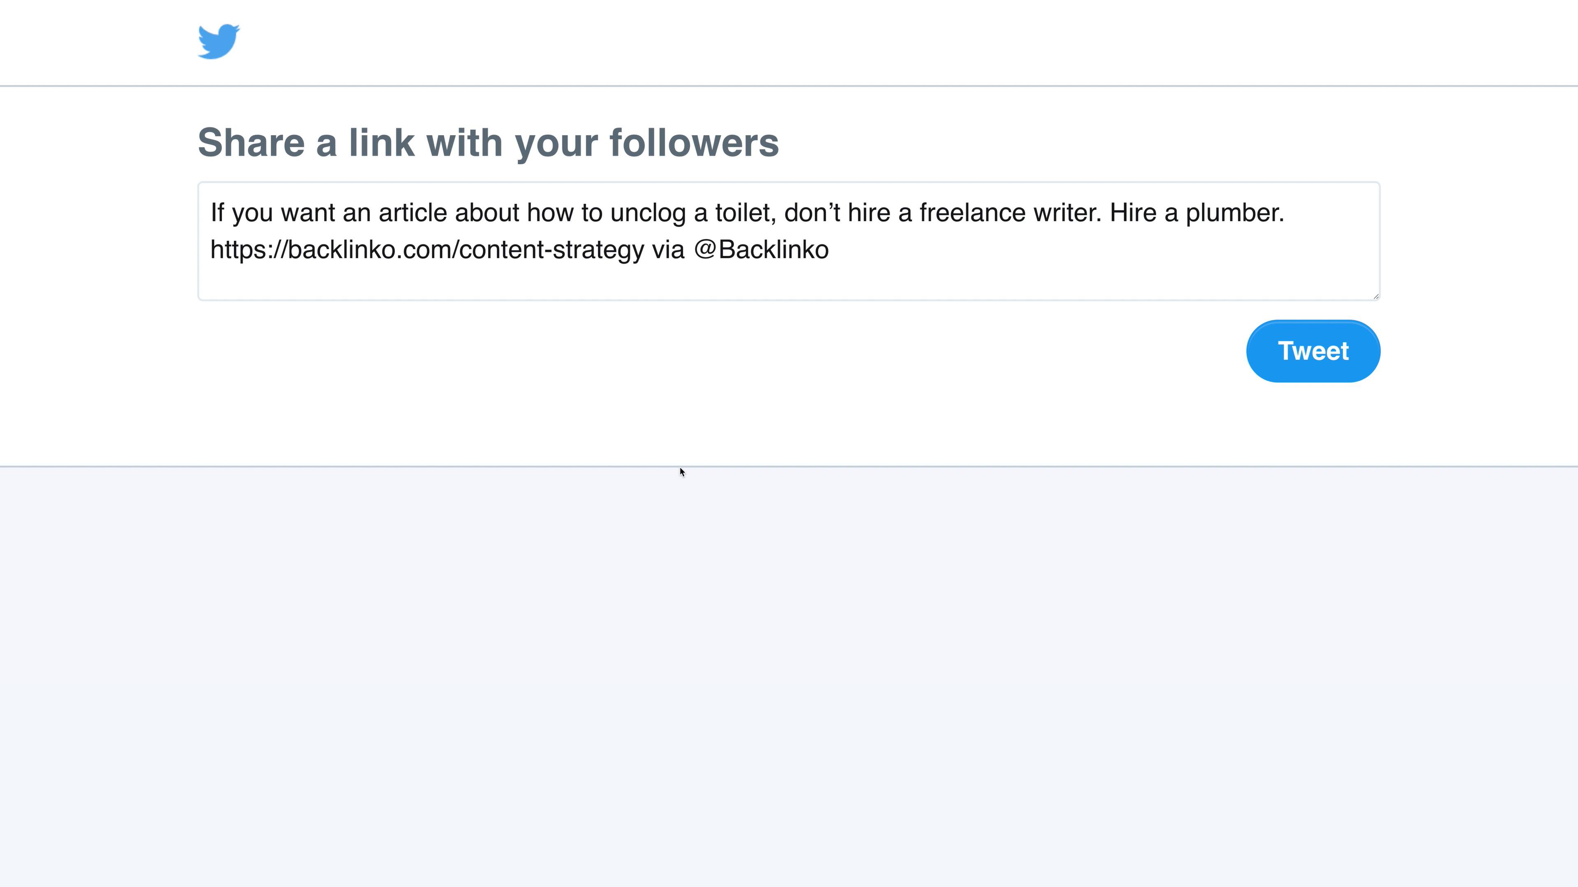
Task: Click the textarea resize grip corner
Action: point(1375,296)
